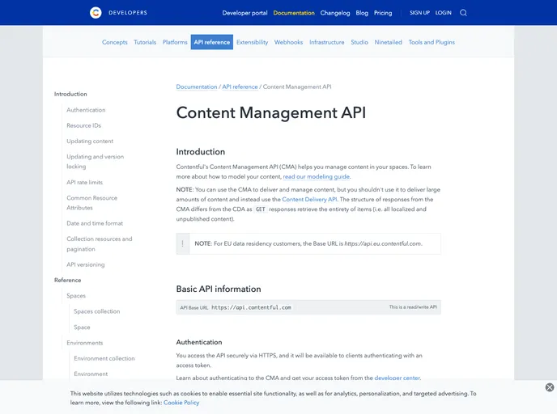Image resolution: width=557 pixels, height=414 pixels.
Task: Follow the Content Delivery API link
Action: (x=309, y=200)
